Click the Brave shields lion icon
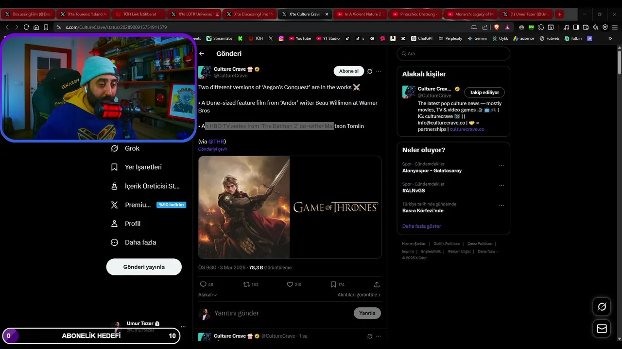This screenshot has width=622, height=349. [x=497, y=27]
